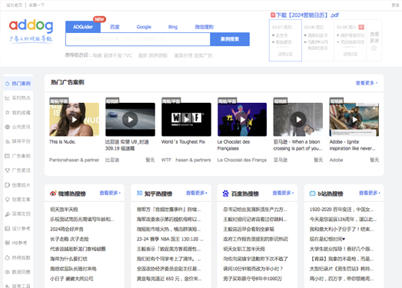Select the ADGuider search tab
Image resolution: width=402 pixels, height=288 pixels.
[x=83, y=27]
